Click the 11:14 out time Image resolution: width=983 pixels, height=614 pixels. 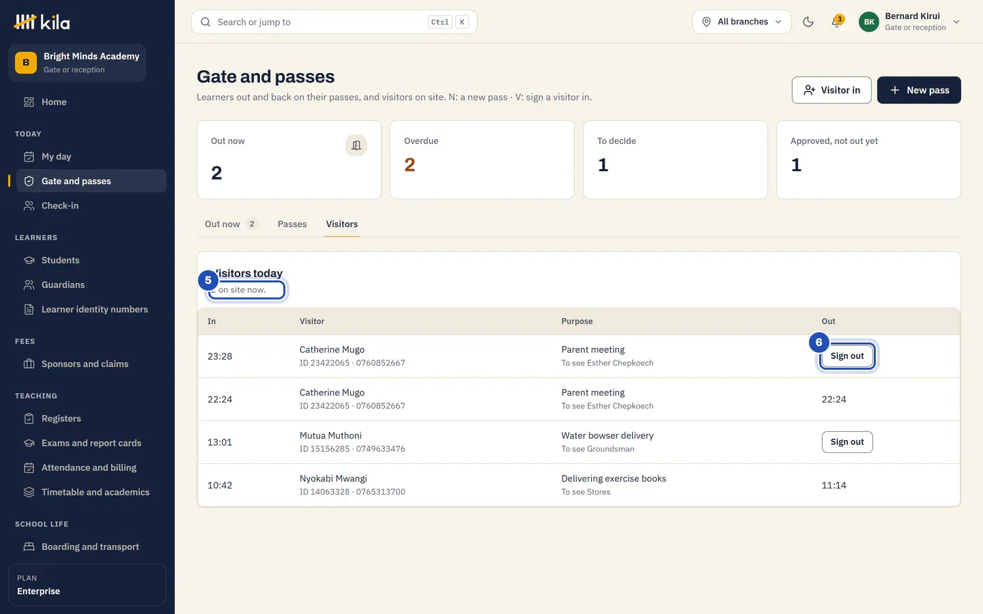pyautogui.click(x=834, y=485)
